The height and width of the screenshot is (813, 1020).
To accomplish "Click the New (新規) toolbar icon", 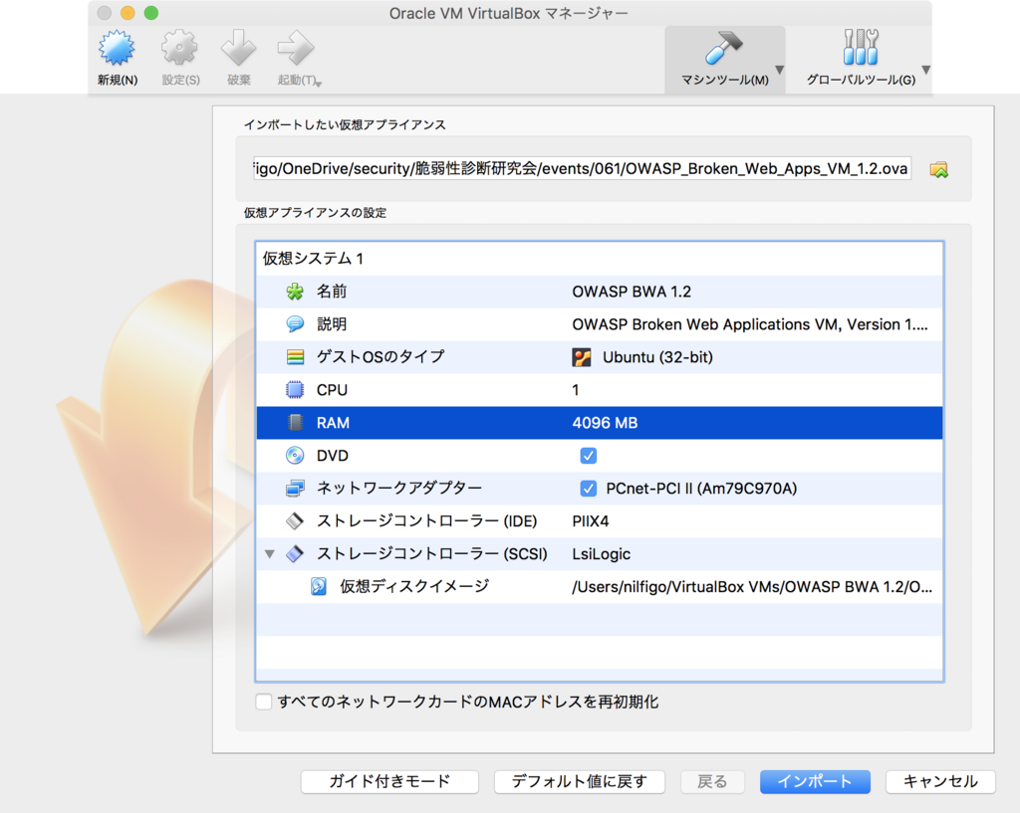I will point(118,48).
